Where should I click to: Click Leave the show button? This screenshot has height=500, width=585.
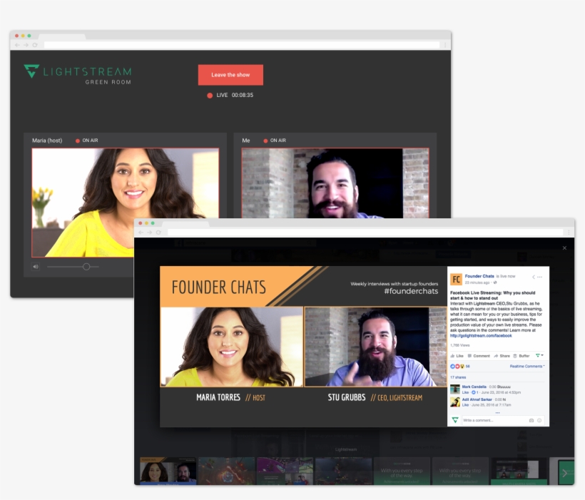pyautogui.click(x=230, y=75)
